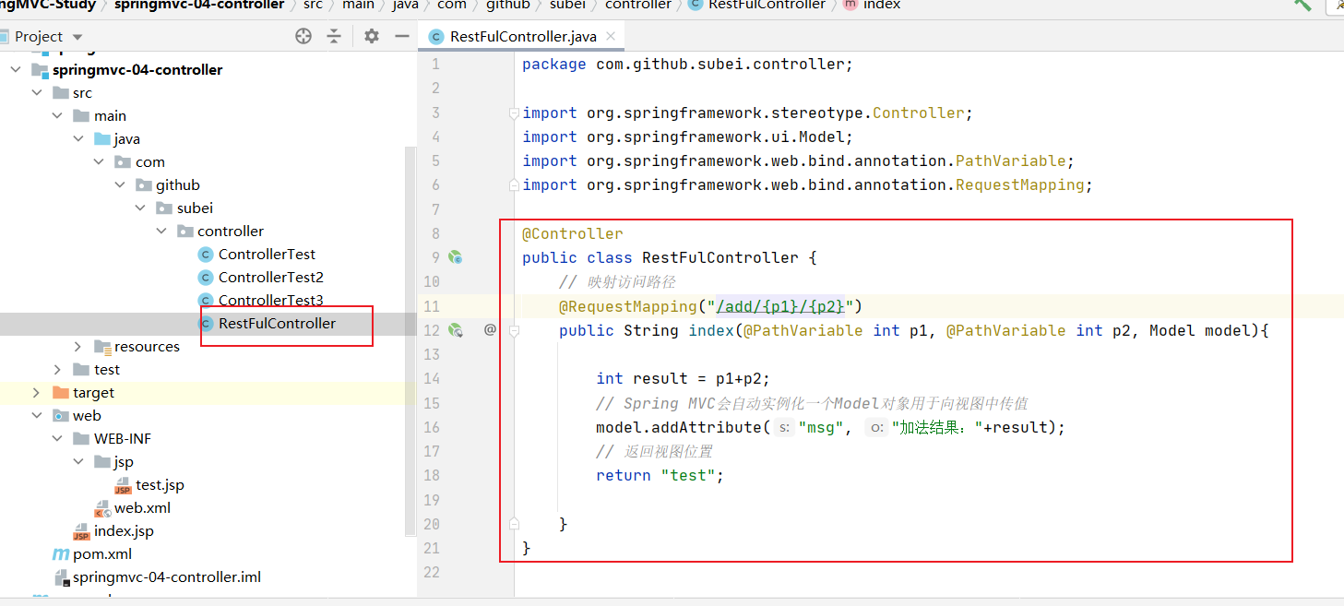
Task: Click the build hammer icon at top right
Action: coord(1302,5)
